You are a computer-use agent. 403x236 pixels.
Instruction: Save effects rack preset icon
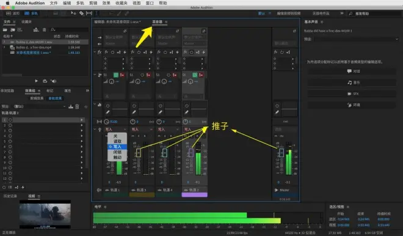pyautogui.click(x=71, y=106)
